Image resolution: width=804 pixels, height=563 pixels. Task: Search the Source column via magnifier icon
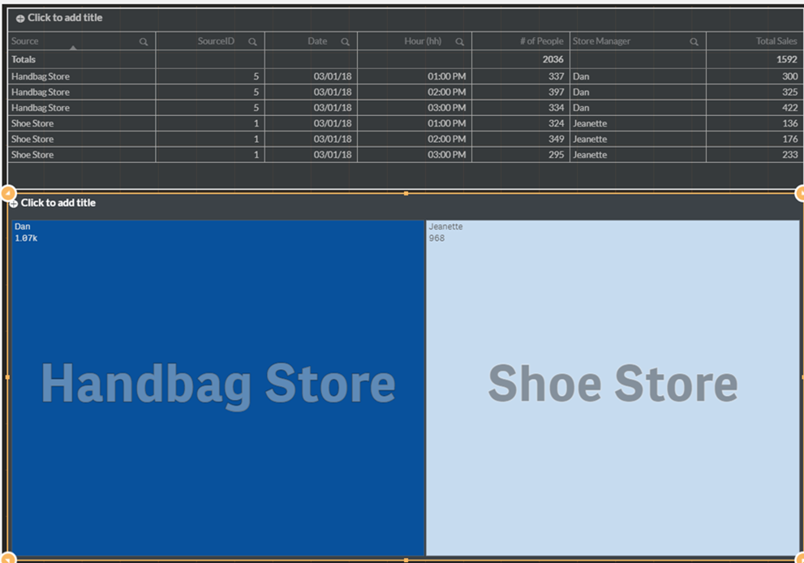144,42
